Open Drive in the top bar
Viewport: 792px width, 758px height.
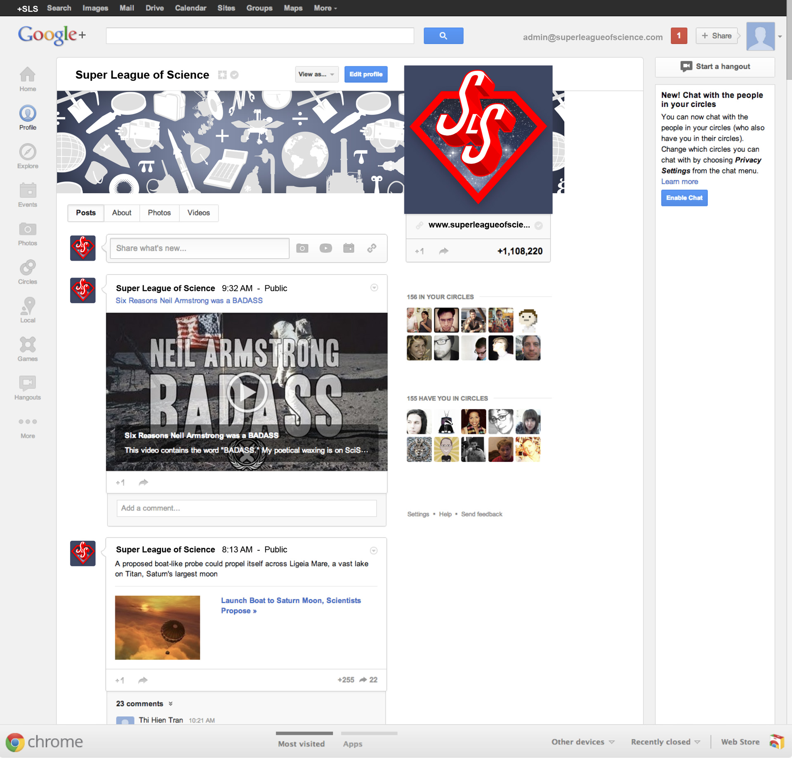[155, 8]
